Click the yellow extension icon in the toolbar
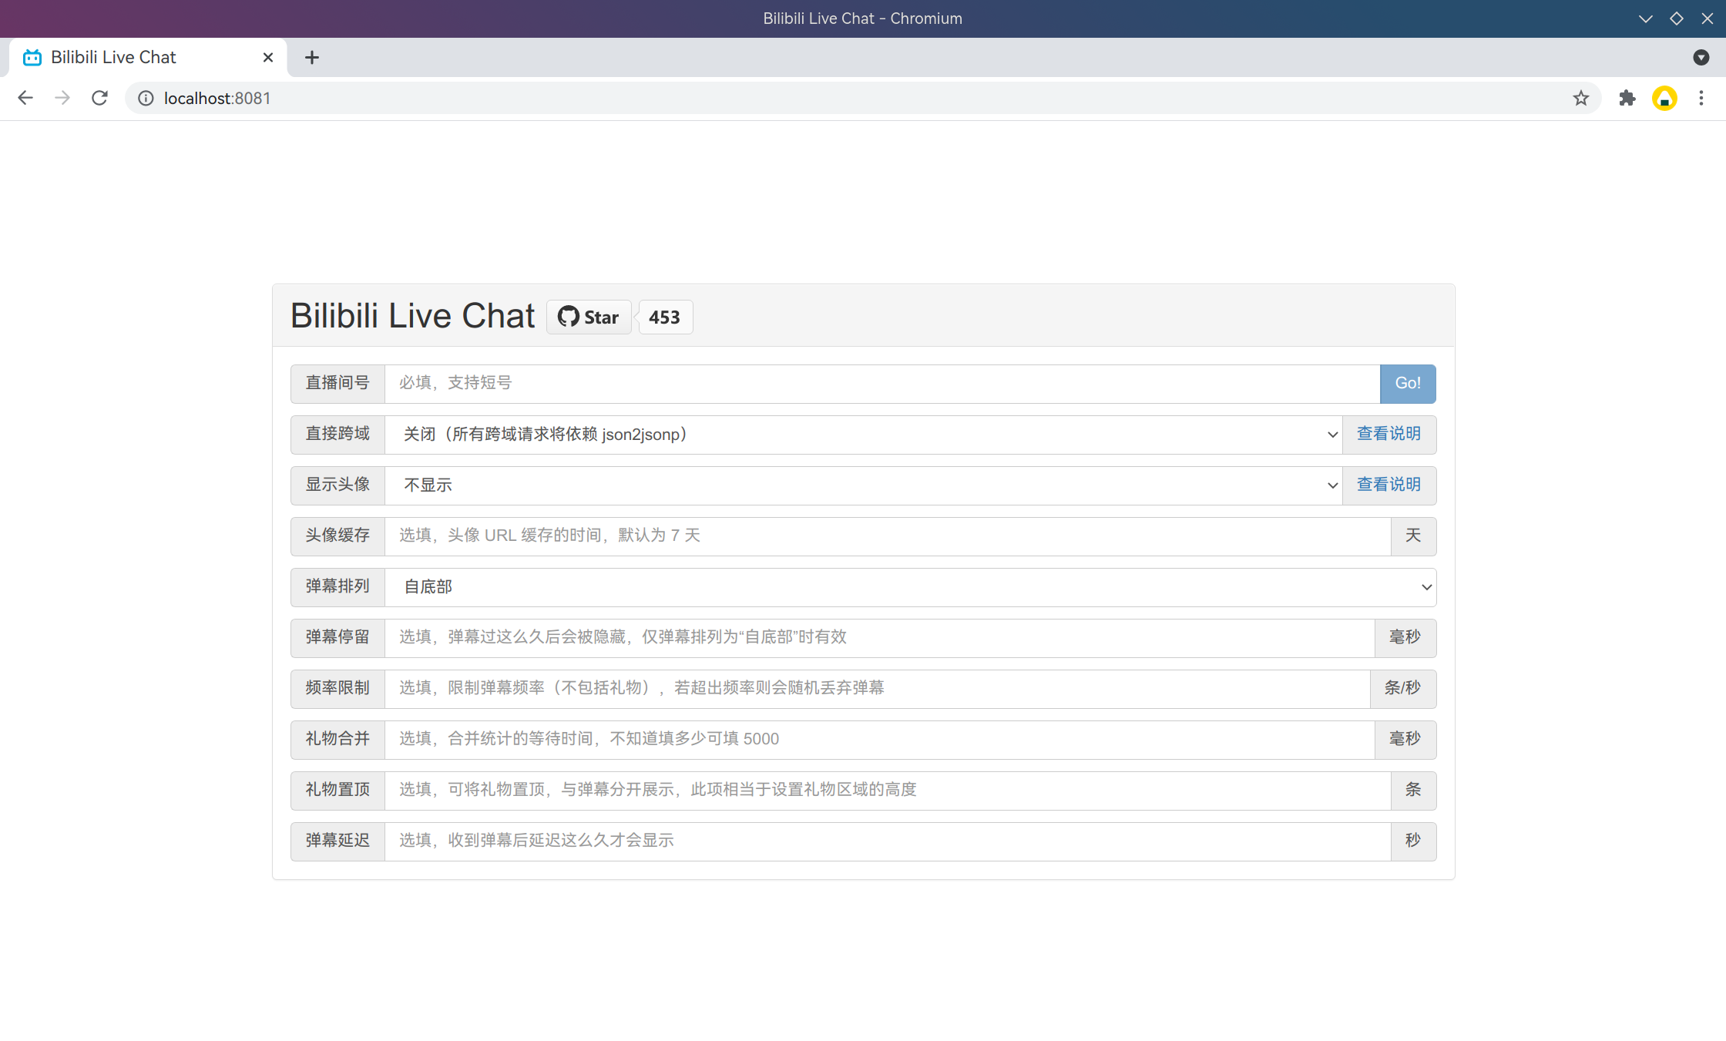Viewport: 1726px width, 1041px height. tap(1664, 98)
